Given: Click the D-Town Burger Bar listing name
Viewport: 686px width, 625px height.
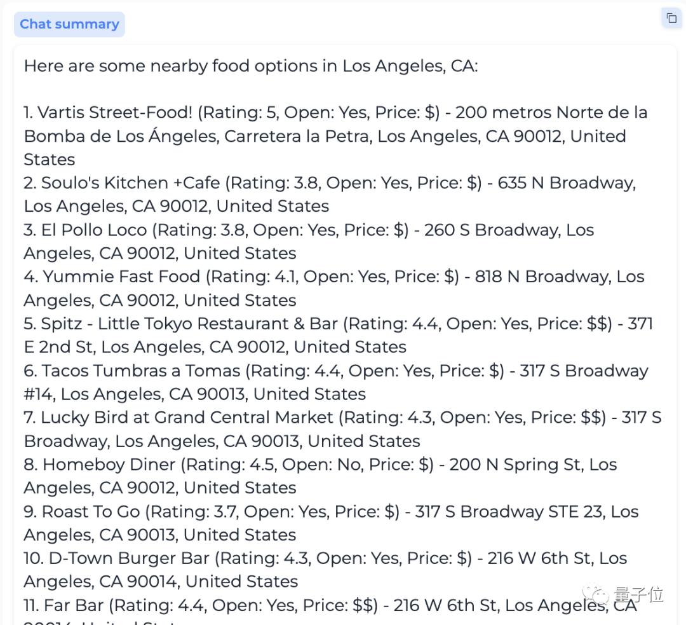Looking at the screenshot, I should tap(129, 559).
